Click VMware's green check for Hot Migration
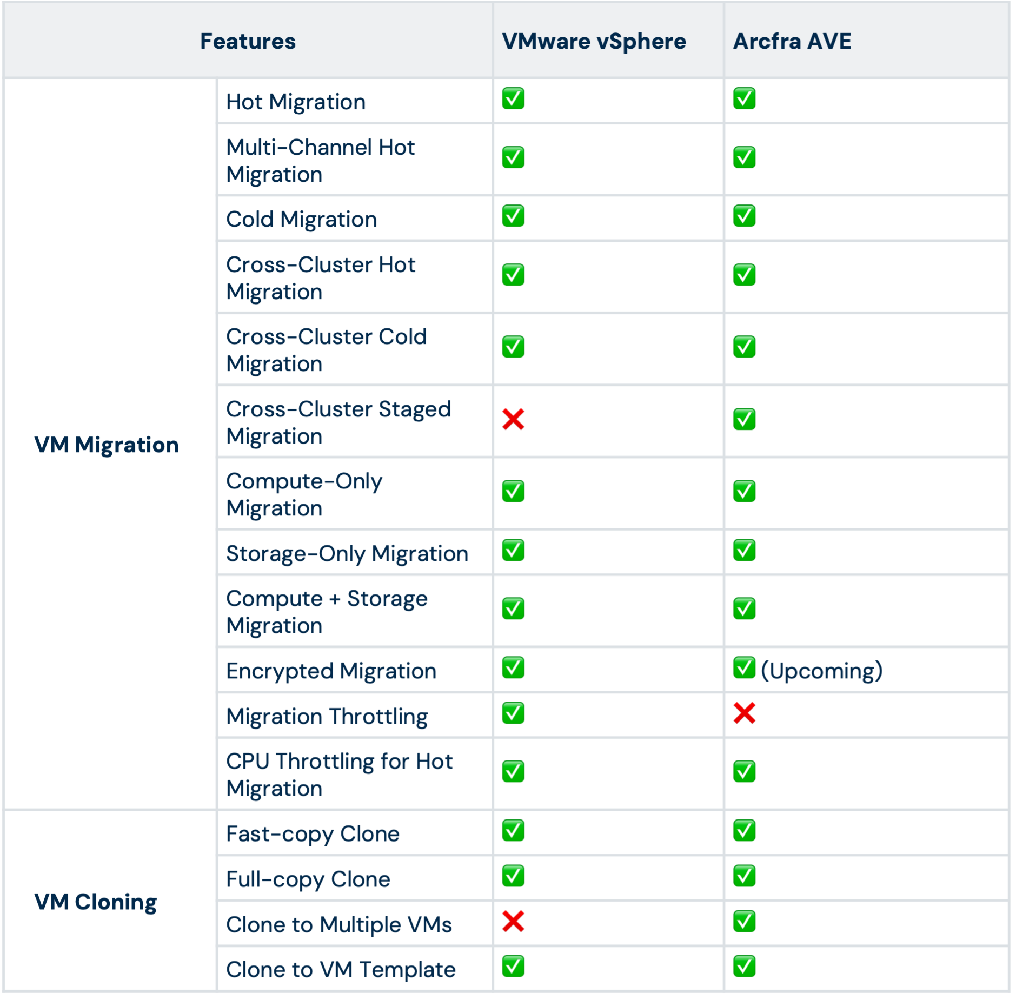Screen dimensions: 1016x999 (513, 98)
